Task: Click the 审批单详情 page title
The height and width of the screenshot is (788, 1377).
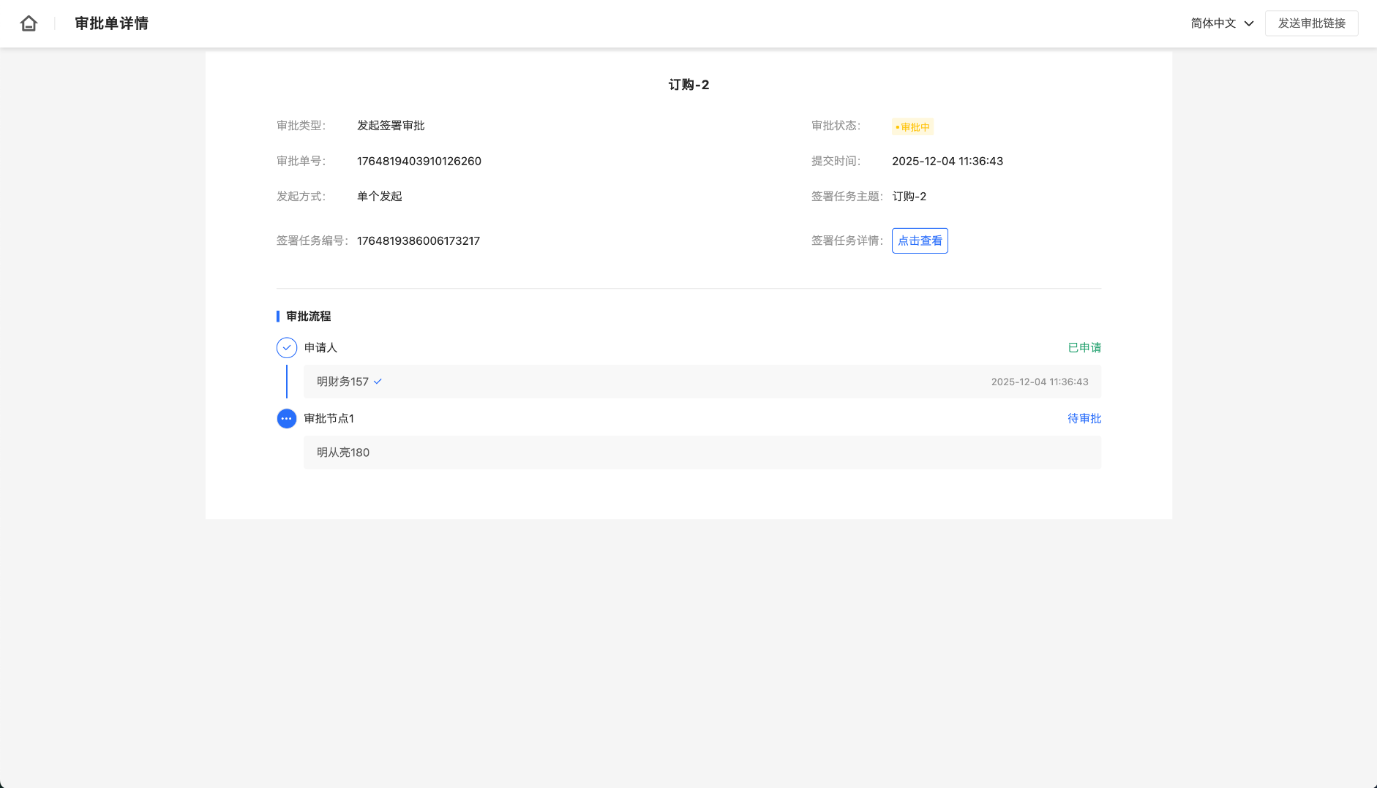Action: (x=111, y=23)
